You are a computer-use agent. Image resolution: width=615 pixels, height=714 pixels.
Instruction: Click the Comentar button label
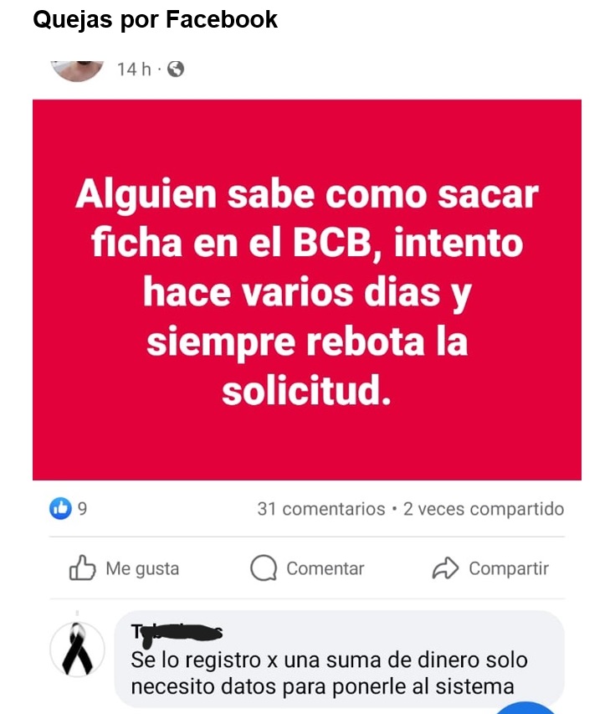pyautogui.click(x=325, y=568)
